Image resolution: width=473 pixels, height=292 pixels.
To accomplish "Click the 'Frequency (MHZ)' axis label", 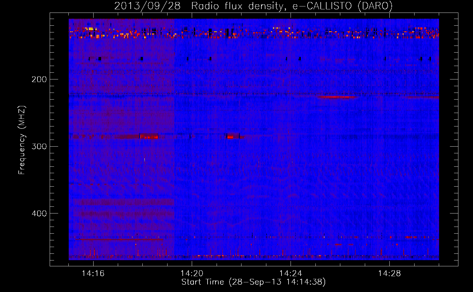I will tap(22, 140).
